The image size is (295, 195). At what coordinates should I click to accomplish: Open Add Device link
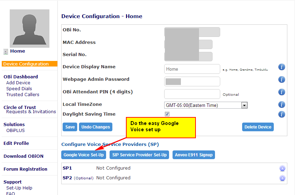coord(18,83)
